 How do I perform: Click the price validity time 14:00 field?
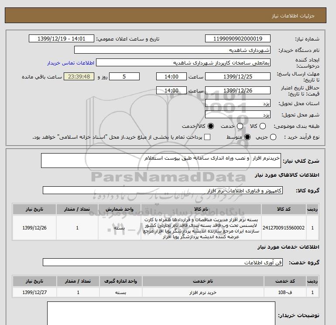(x=171, y=90)
